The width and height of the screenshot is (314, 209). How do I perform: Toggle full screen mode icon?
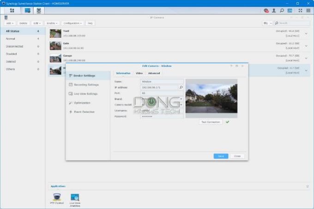pos(300,11)
